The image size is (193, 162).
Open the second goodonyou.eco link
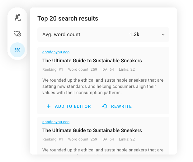click(56, 122)
